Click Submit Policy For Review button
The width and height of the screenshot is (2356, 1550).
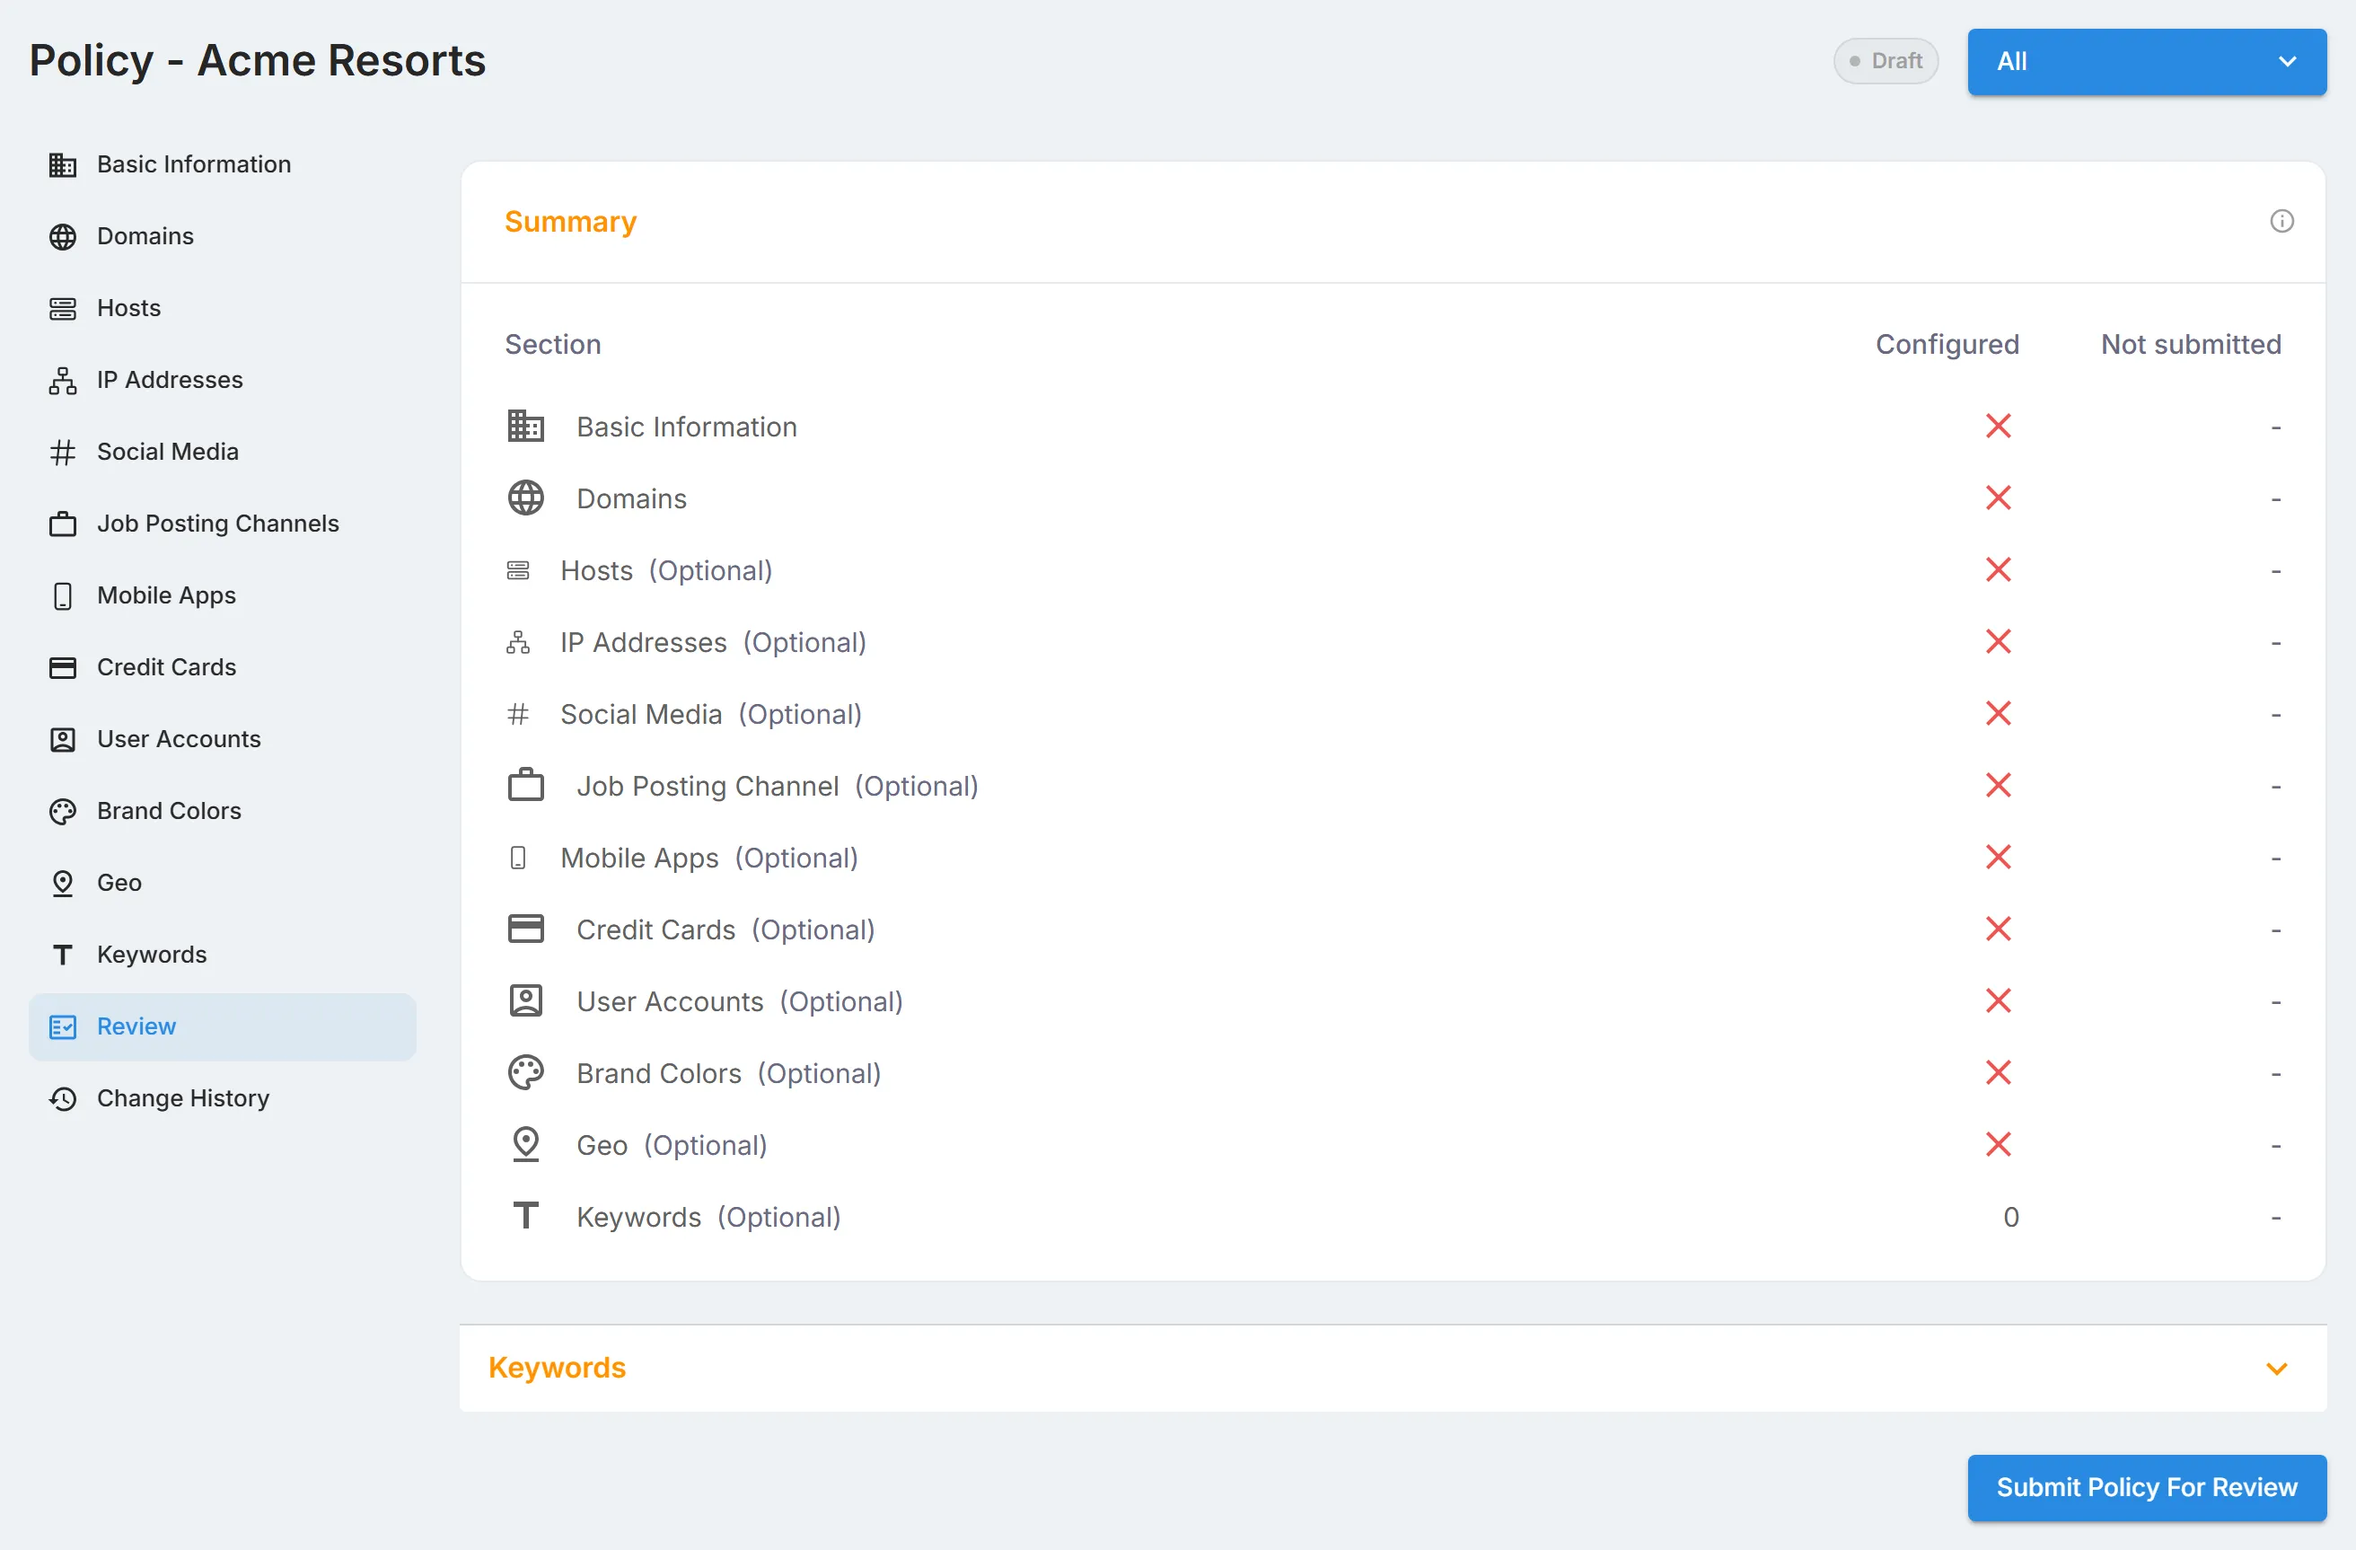pyautogui.click(x=2146, y=1488)
